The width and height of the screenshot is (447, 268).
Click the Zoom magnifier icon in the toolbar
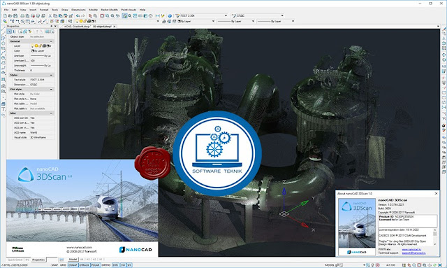pos(130,15)
